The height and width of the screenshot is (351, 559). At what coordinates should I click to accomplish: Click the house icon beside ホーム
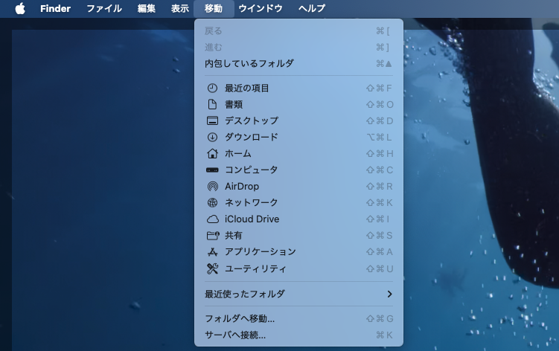pyautogui.click(x=212, y=154)
